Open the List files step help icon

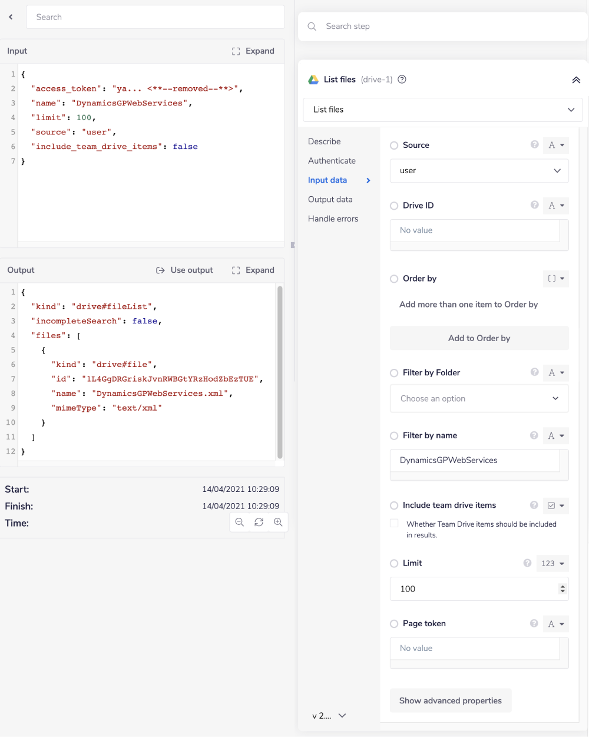point(402,80)
